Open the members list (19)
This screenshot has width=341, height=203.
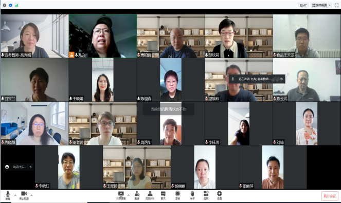point(150,195)
